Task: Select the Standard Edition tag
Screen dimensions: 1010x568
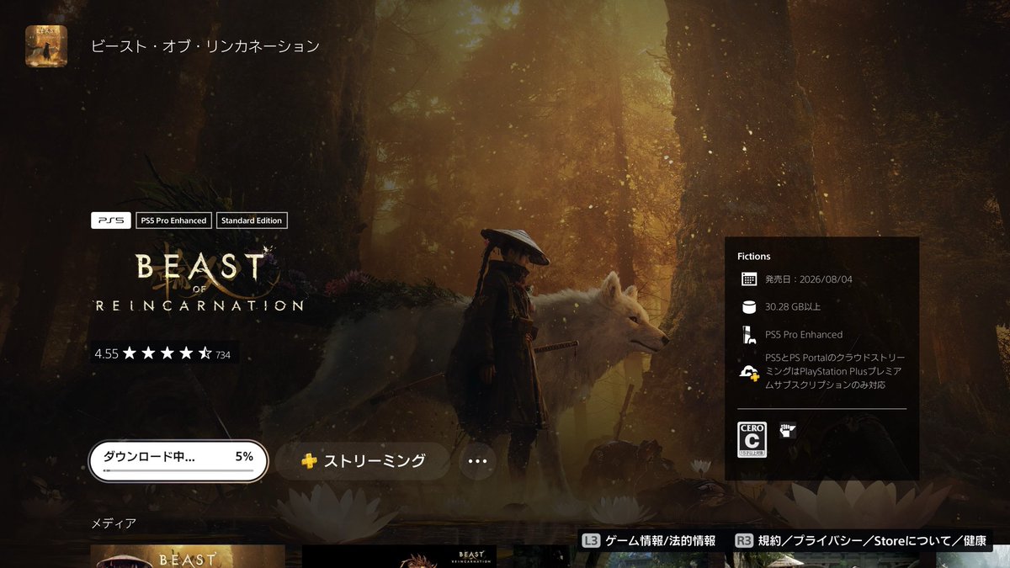Action: coord(252,220)
